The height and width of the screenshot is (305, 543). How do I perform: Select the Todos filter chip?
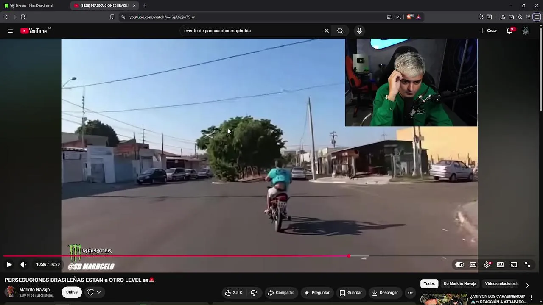pos(429,284)
